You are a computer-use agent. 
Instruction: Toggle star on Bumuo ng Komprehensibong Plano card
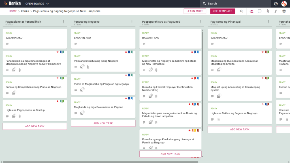[x=57, y=78]
